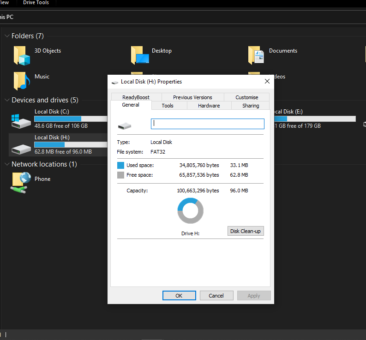Focus the drive label text field
The image size is (366, 340).
tap(208, 124)
